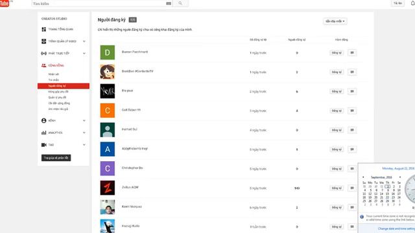Click the Kênh account icon
The height and width of the screenshot is (233, 415).
click(x=44, y=120)
